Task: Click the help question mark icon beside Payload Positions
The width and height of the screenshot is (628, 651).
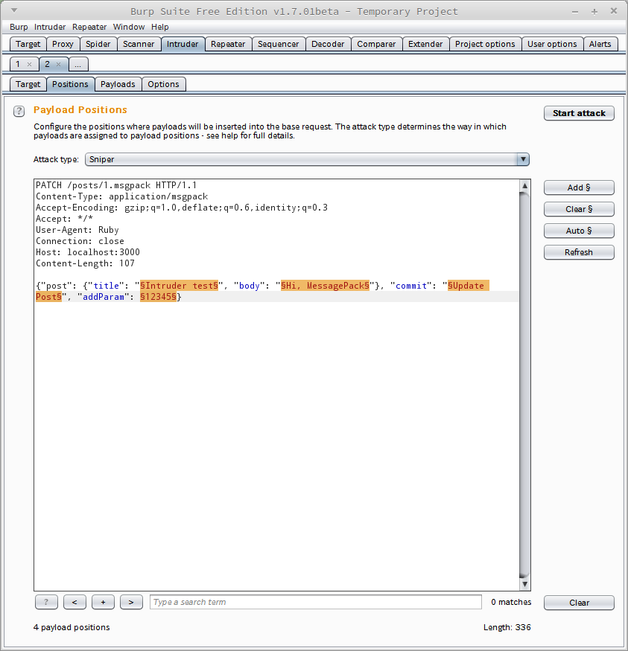Action: (x=19, y=111)
